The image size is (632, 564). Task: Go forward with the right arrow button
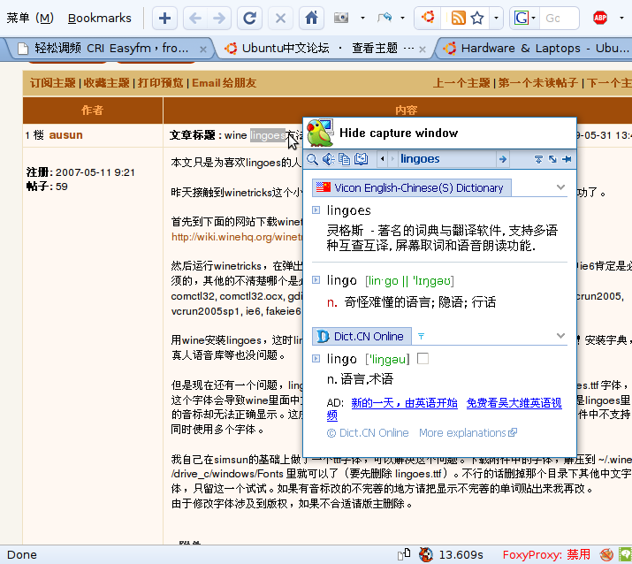pyautogui.click(x=219, y=19)
